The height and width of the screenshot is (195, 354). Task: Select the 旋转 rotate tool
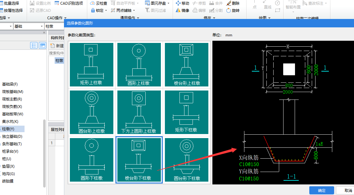[233, 10]
